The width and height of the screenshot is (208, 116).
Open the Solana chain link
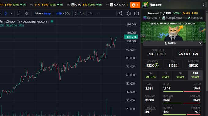(x=150, y=18)
